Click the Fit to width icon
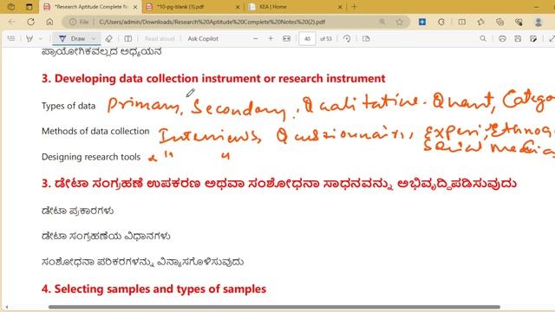Viewport: 555px width, 312px height. pyautogui.click(x=286, y=38)
